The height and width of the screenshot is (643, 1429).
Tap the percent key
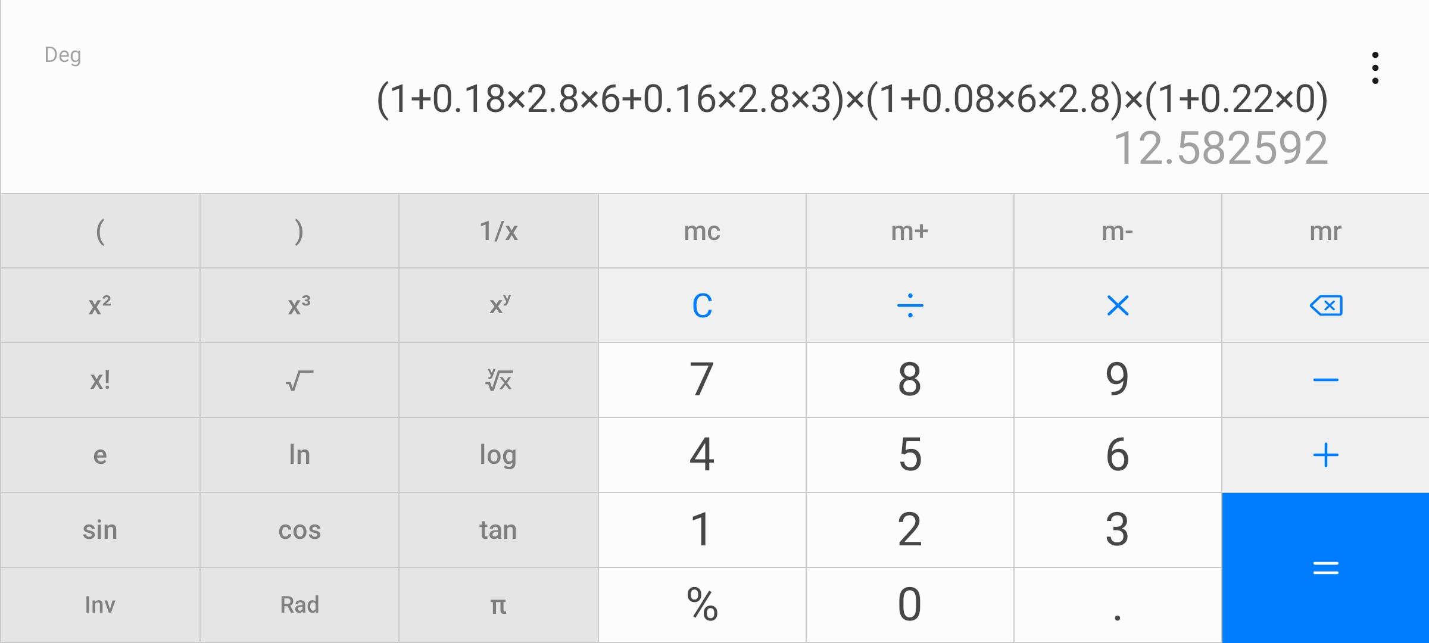click(702, 605)
